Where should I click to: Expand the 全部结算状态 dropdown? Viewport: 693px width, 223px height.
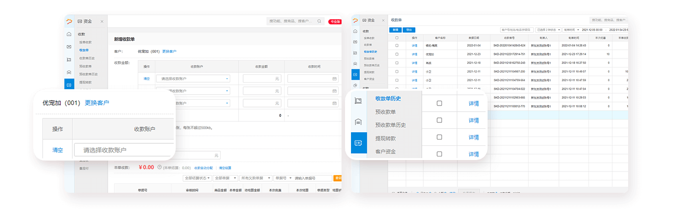198,178
